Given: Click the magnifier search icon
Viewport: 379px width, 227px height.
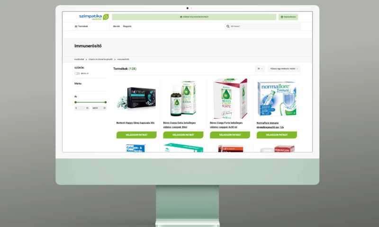Looking at the screenshot, I should (x=228, y=26).
